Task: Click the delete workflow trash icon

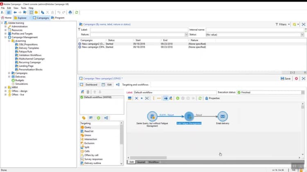Action: pyautogui.click(x=88, y=92)
